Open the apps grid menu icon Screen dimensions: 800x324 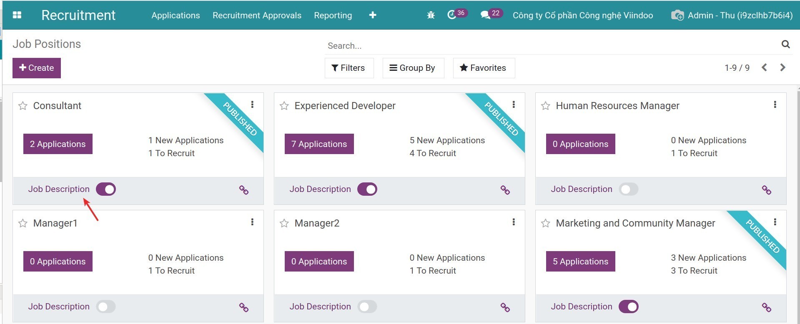point(17,15)
